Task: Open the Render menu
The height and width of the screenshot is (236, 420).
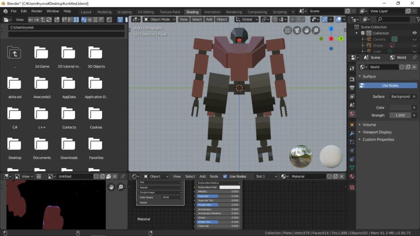Action: coord(37,11)
